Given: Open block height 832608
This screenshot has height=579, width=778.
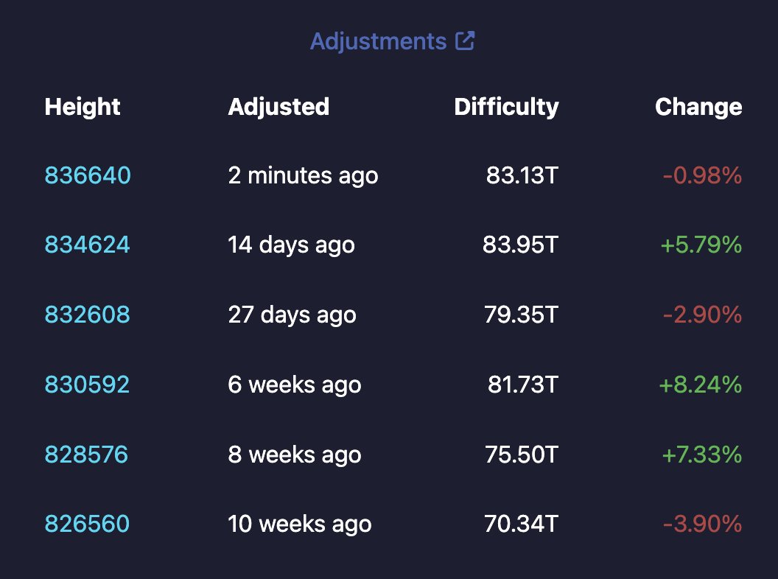Looking at the screenshot, I should tap(88, 315).
